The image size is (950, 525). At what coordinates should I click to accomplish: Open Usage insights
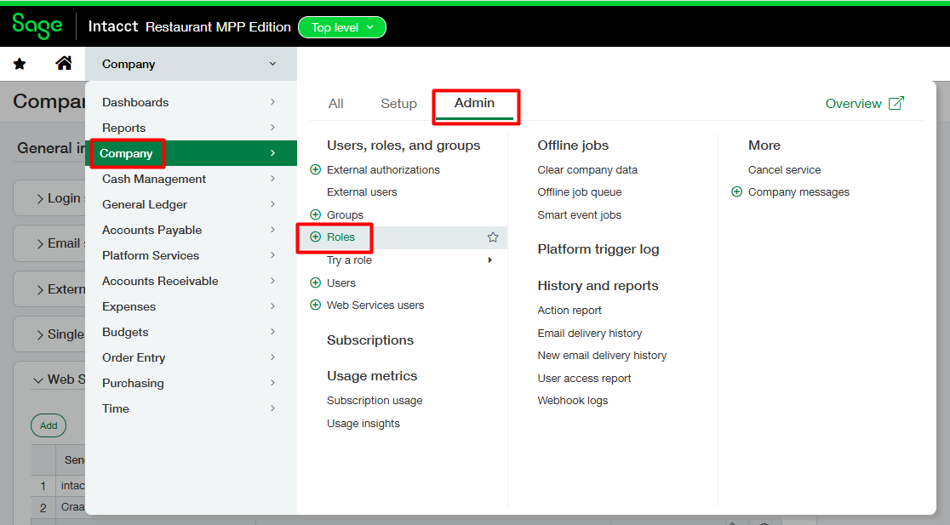tap(363, 423)
